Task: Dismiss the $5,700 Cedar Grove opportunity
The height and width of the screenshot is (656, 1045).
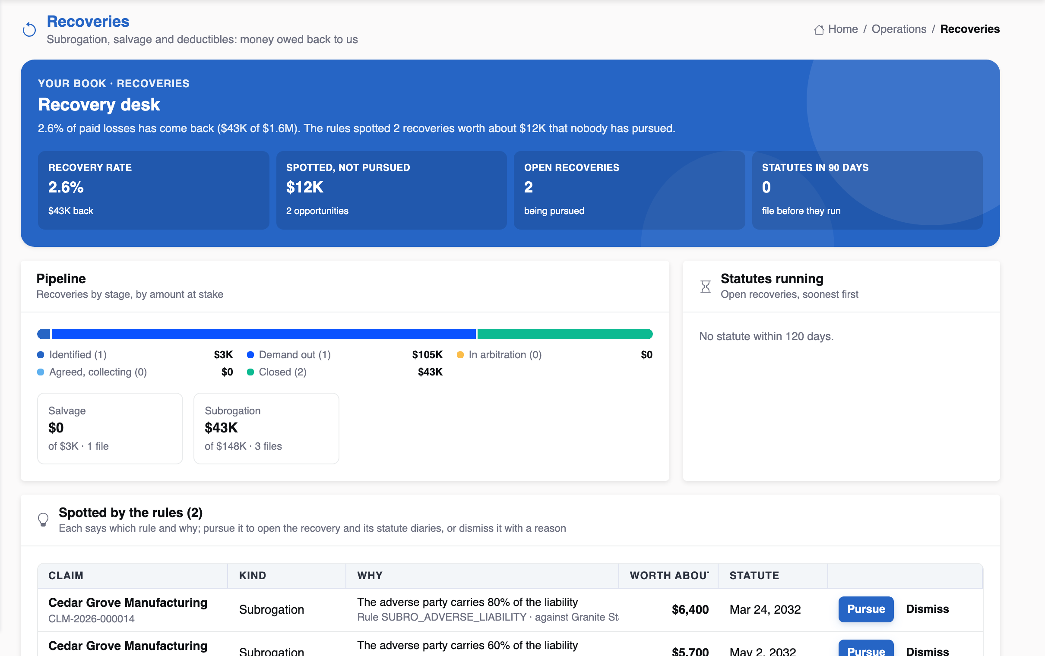Action: (x=927, y=651)
